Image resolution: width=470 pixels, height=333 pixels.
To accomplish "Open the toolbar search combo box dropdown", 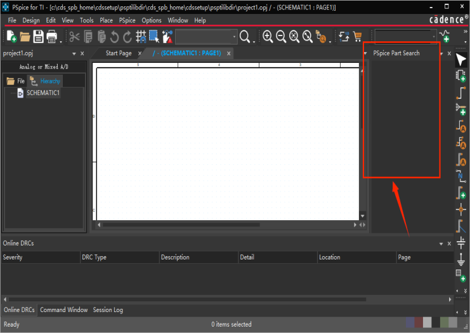I will pos(234,37).
